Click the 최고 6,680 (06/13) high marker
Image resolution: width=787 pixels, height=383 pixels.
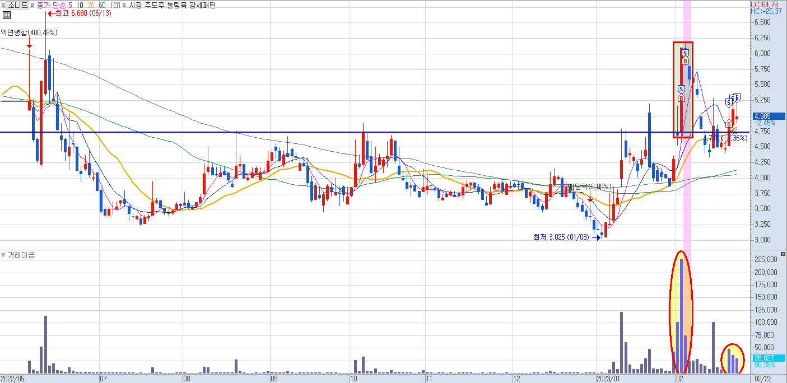79,13
